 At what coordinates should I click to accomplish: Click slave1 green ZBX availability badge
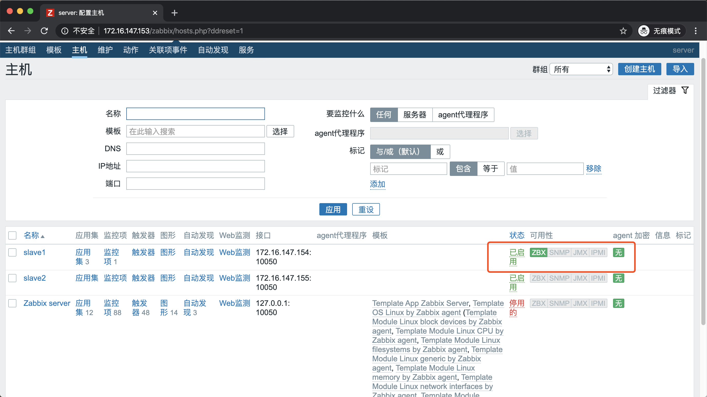(538, 252)
